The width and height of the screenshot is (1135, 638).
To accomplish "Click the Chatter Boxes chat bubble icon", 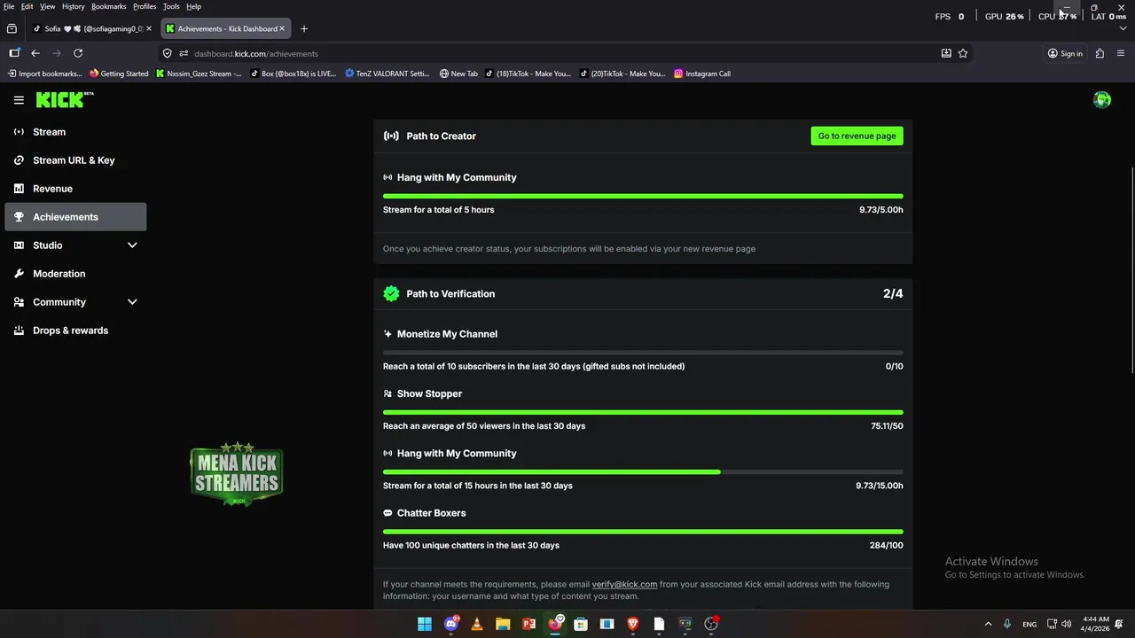I will point(387,513).
